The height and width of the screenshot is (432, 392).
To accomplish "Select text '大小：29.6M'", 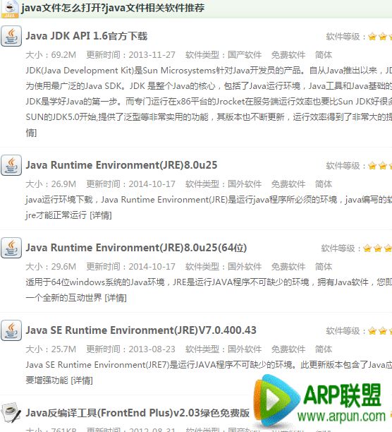I will [x=51, y=266].
